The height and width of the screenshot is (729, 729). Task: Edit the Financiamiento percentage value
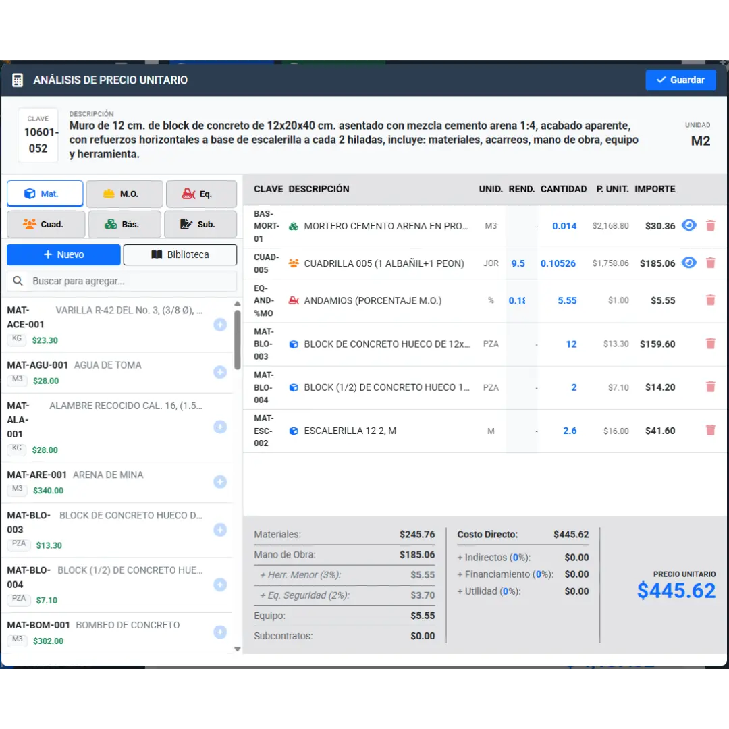(539, 574)
